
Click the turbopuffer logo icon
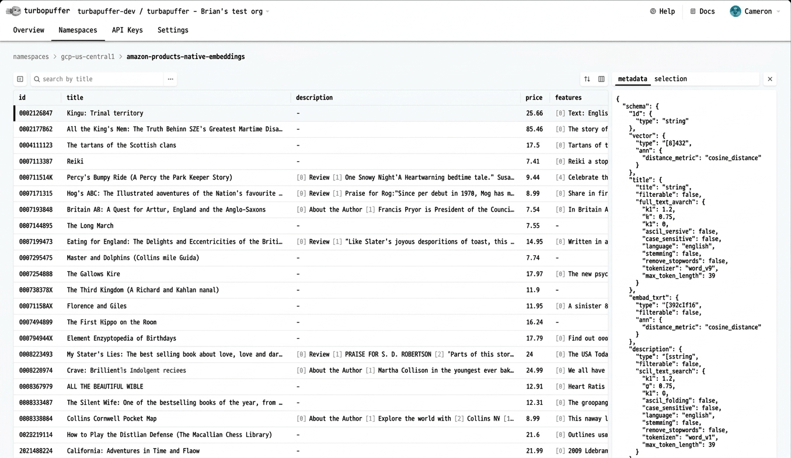tap(13, 11)
